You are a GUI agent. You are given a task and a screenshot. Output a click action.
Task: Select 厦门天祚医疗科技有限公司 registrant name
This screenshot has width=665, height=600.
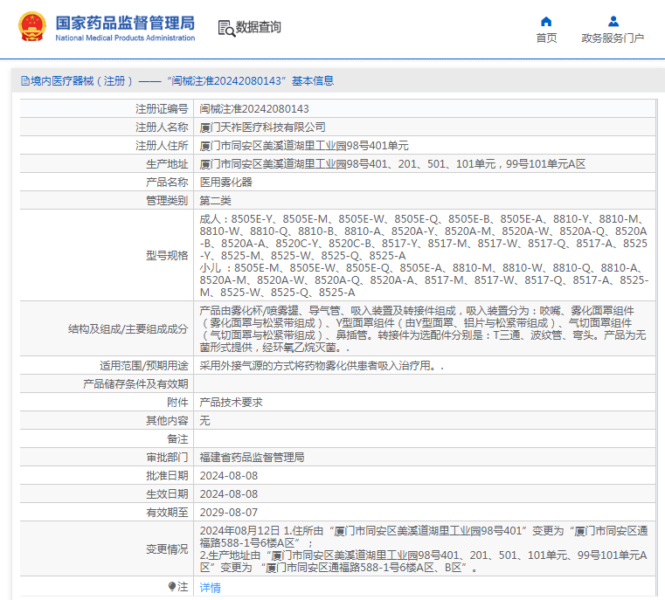pos(262,128)
